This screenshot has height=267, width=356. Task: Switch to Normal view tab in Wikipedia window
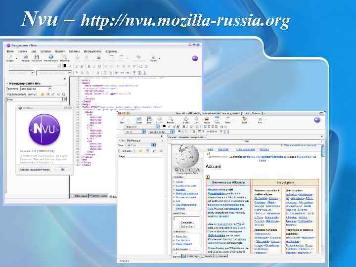pos(177,256)
